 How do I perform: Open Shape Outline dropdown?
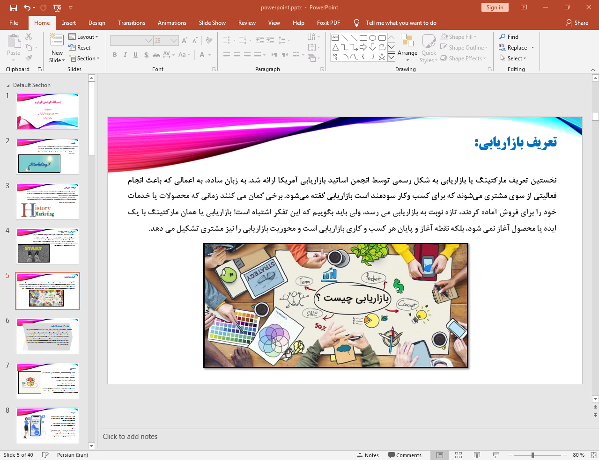pyautogui.click(x=464, y=47)
